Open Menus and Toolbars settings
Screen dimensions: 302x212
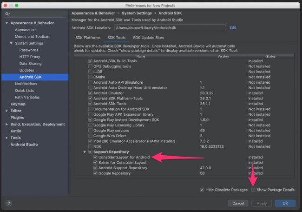[x=33, y=37]
